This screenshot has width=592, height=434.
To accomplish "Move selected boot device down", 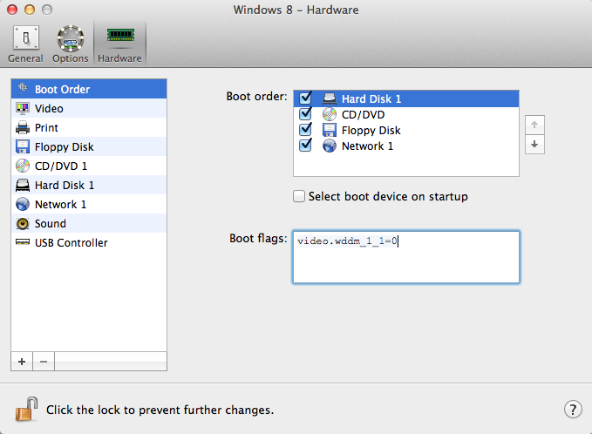I will [534, 144].
